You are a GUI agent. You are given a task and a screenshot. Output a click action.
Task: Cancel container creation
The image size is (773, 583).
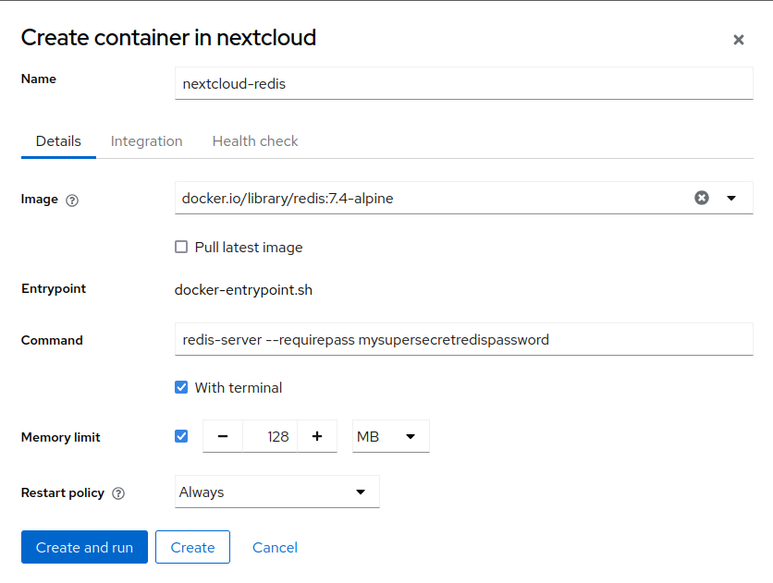[x=275, y=547]
